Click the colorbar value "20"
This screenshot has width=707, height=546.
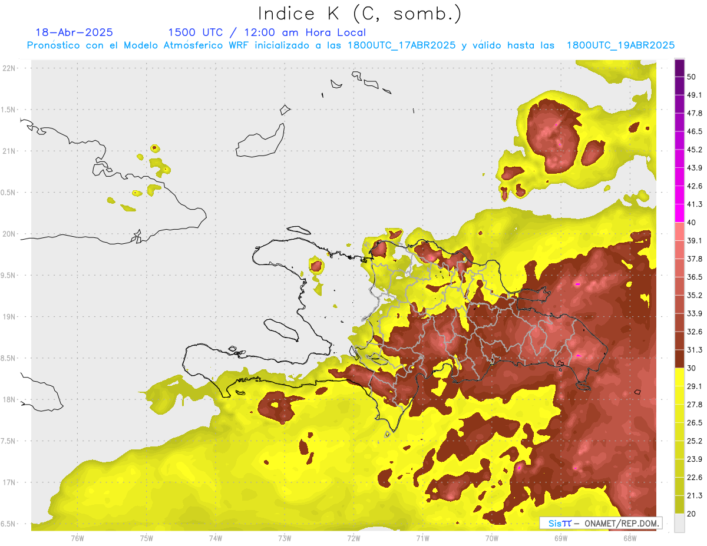pos(692,514)
